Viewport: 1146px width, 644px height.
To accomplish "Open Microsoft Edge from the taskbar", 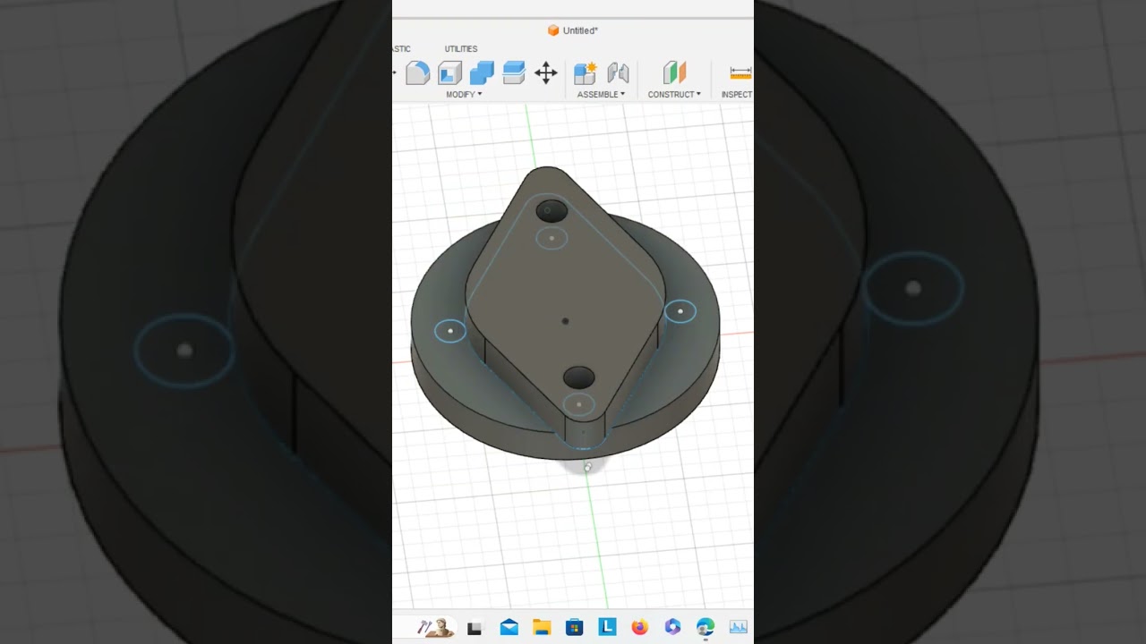I will click(x=706, y=627).
